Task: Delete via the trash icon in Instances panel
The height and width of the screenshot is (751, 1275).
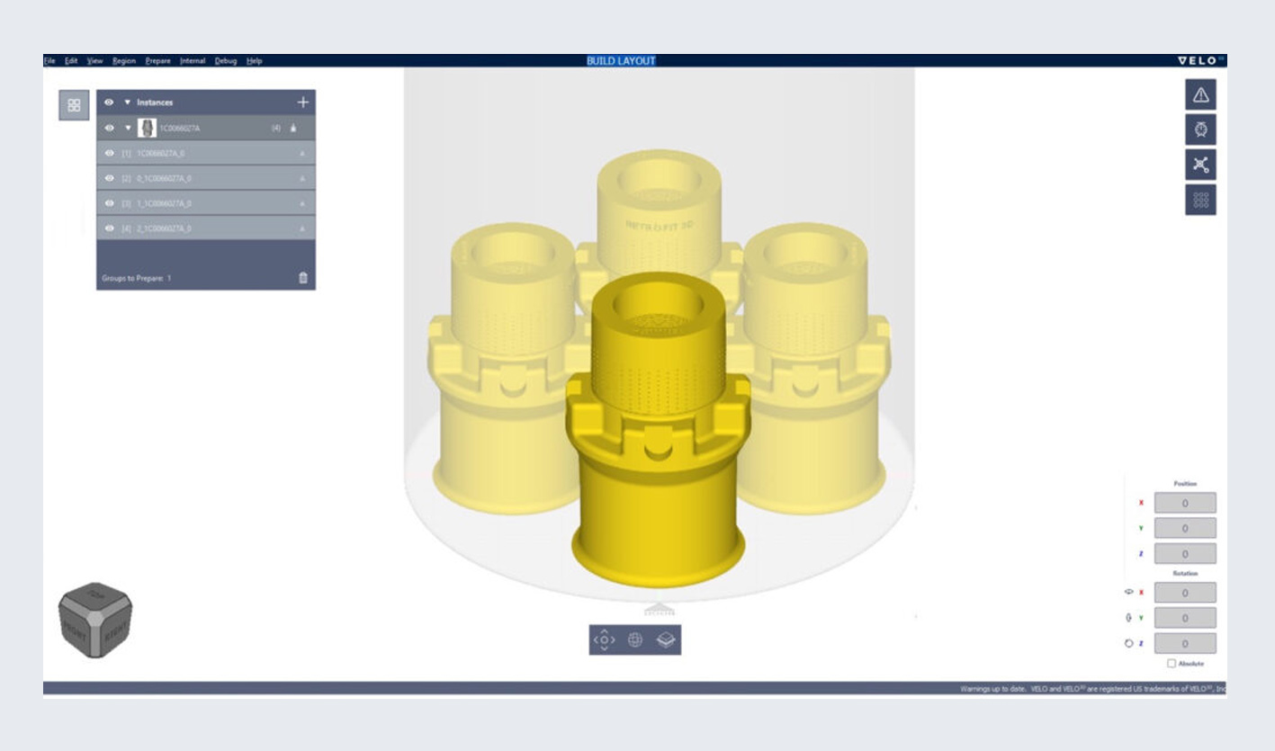Action: 303,276
